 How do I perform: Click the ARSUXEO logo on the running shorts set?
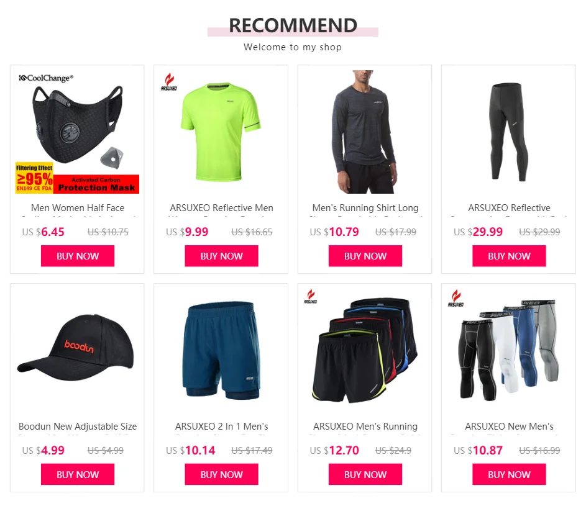pos(310,296)
